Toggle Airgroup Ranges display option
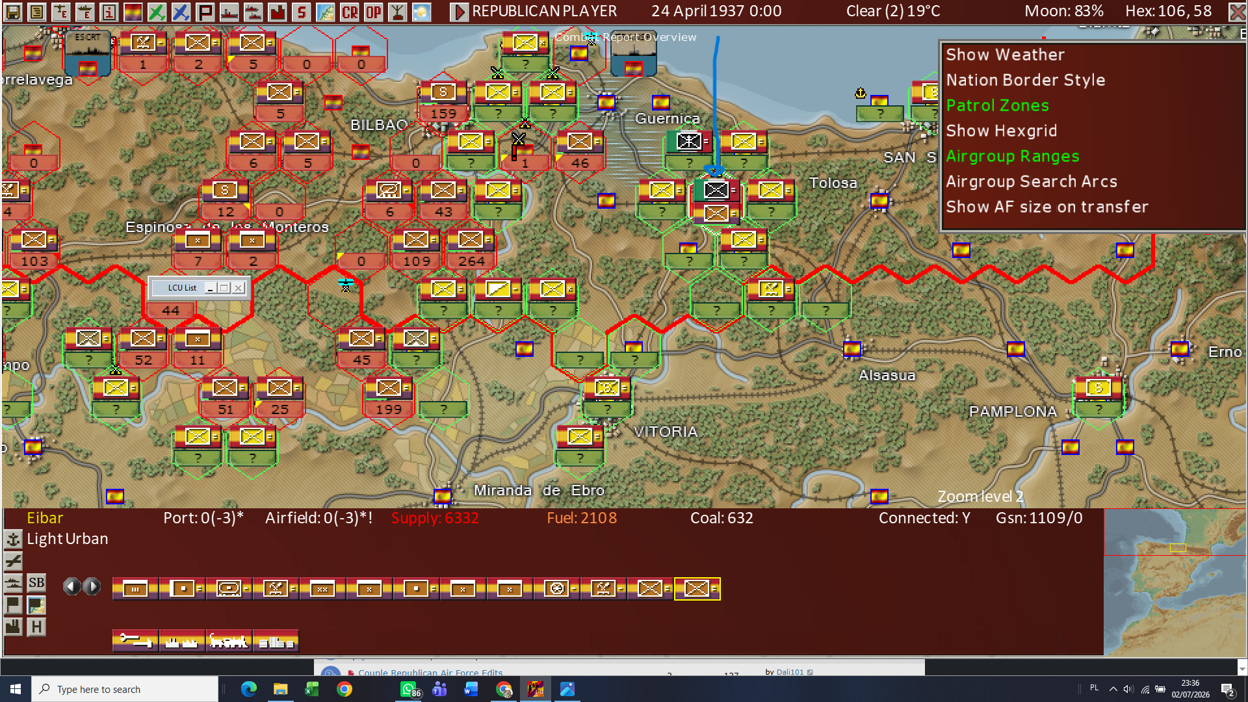 1013,156
